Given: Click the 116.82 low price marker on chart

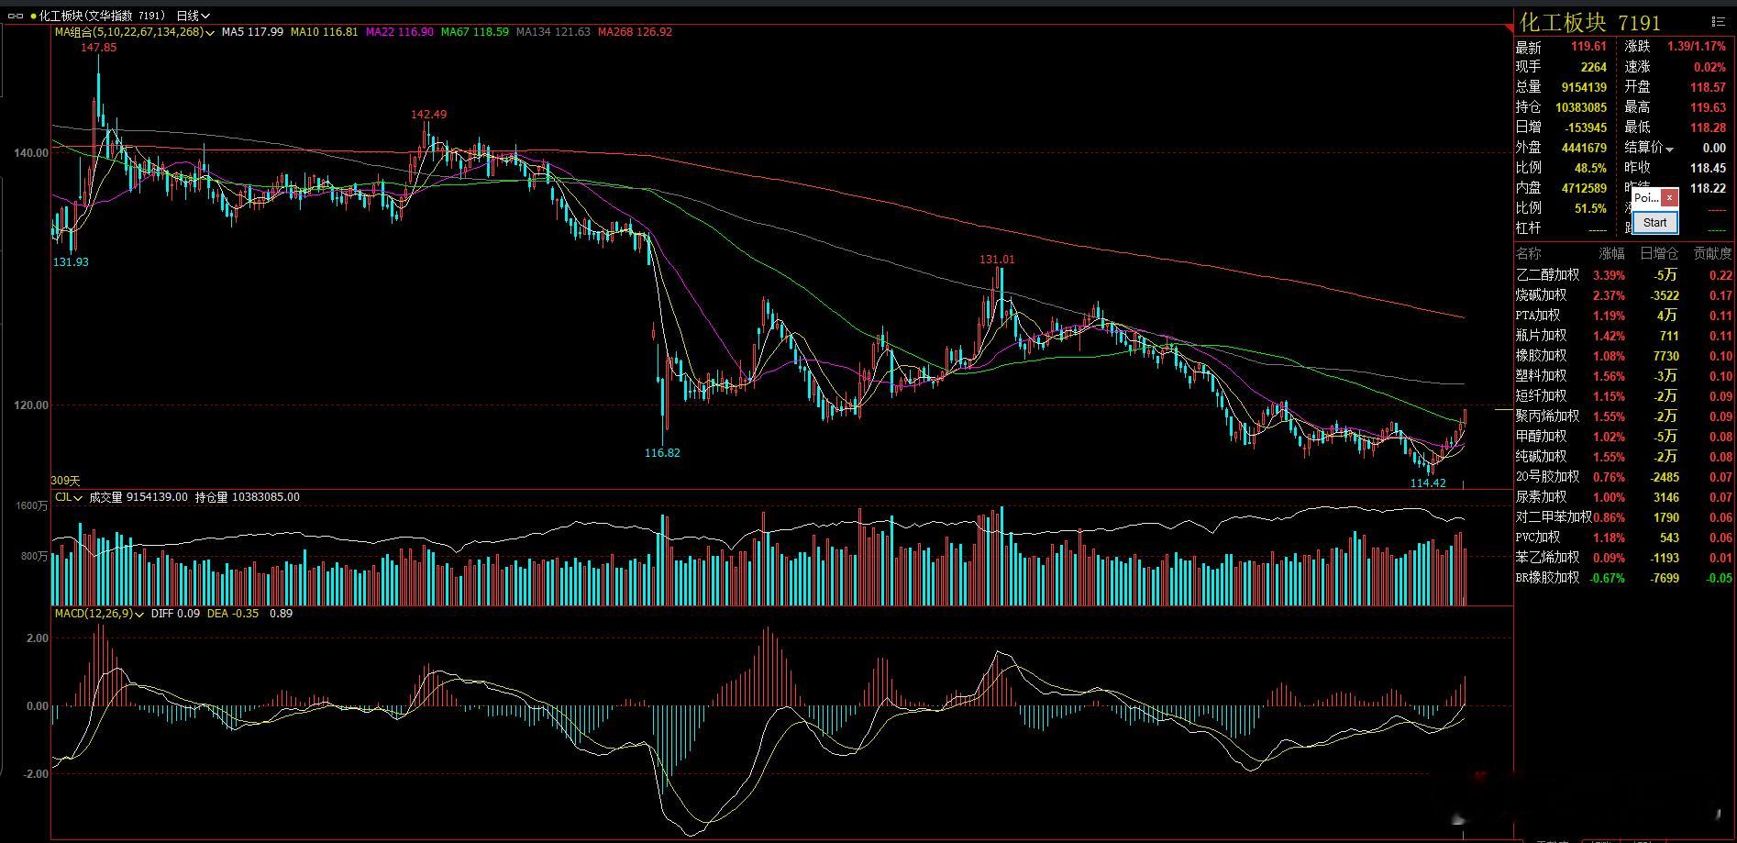Looking at the screenshot, I should pos(662,453).
